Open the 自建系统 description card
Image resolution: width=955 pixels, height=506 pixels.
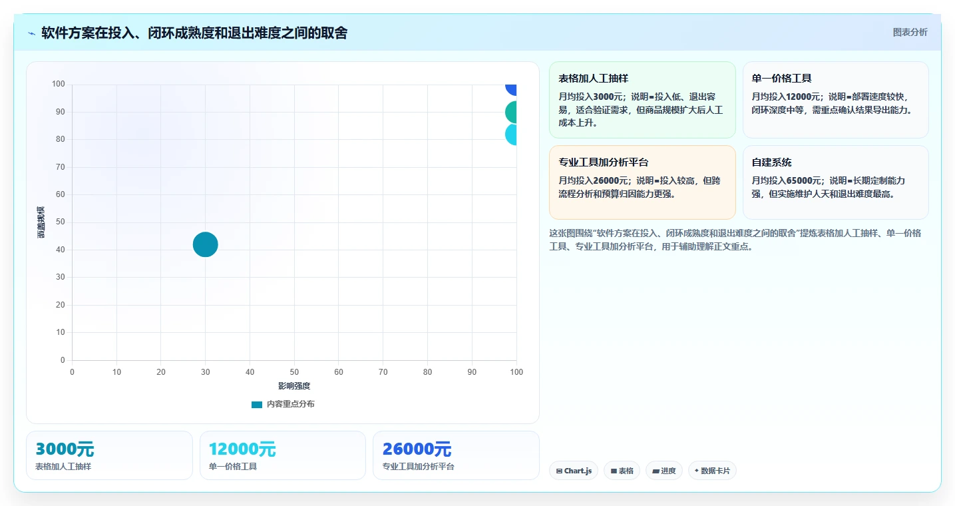click(x=835, y=182)
